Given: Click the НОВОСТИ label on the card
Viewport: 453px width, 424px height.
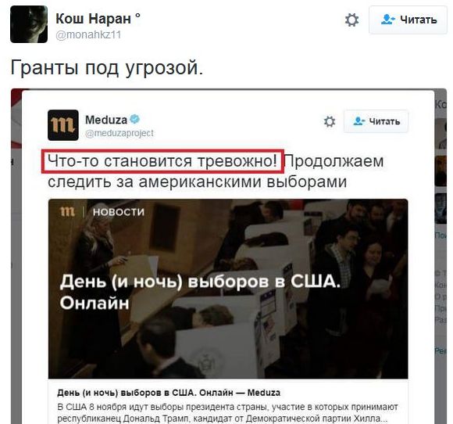Looking at the screenshot, I should (x=119, y=212).
